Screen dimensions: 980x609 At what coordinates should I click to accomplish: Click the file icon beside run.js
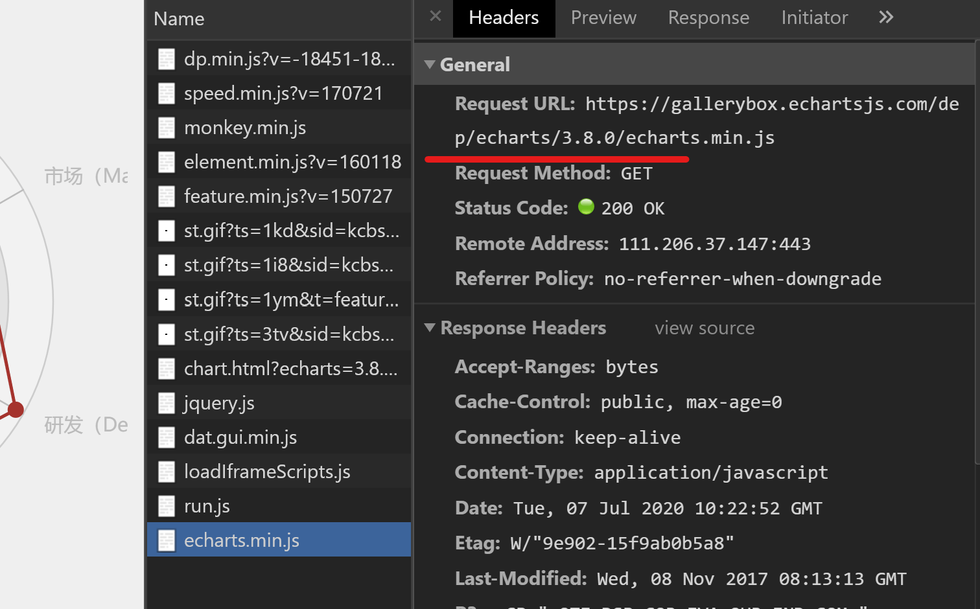click(x=167, y=505)
